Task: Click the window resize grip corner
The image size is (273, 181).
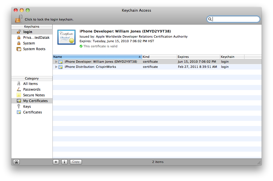Action: (259, 163)
